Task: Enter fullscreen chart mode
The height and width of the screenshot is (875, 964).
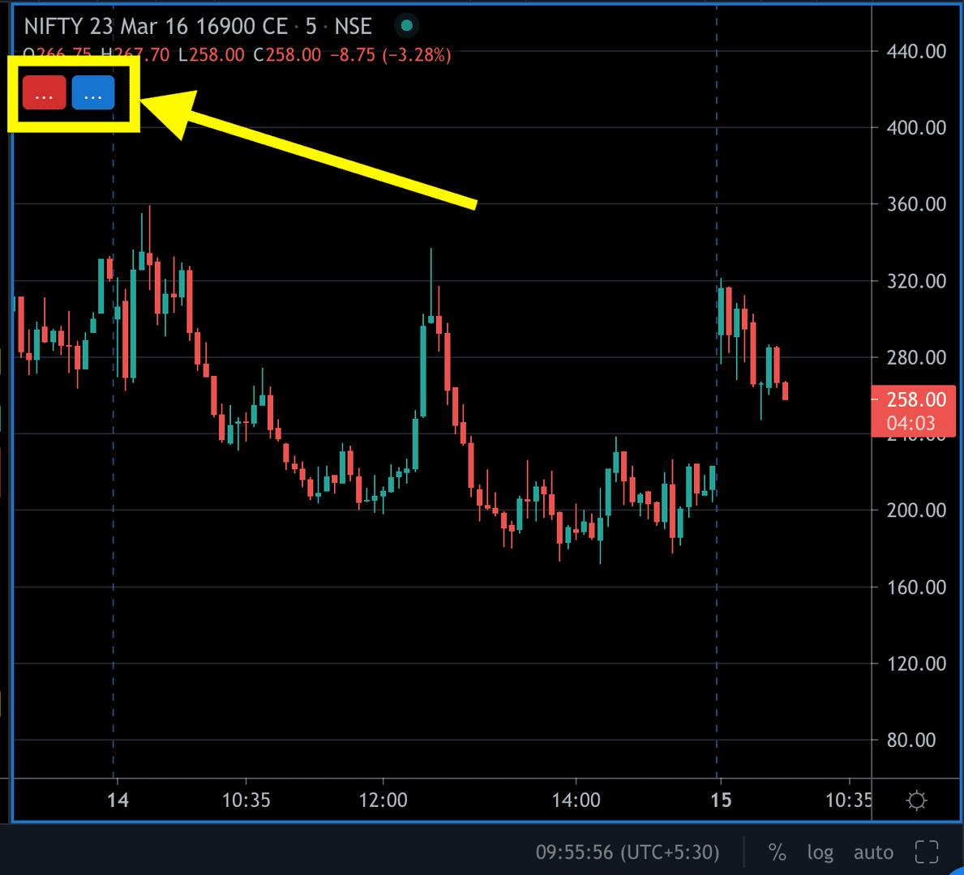Action: 927,852
